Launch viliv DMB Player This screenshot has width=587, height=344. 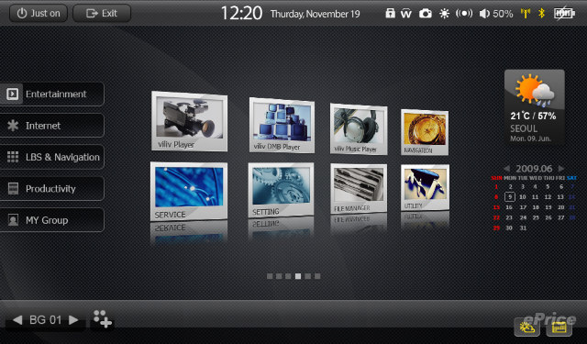pyautogui.click(x=282, y=126)
